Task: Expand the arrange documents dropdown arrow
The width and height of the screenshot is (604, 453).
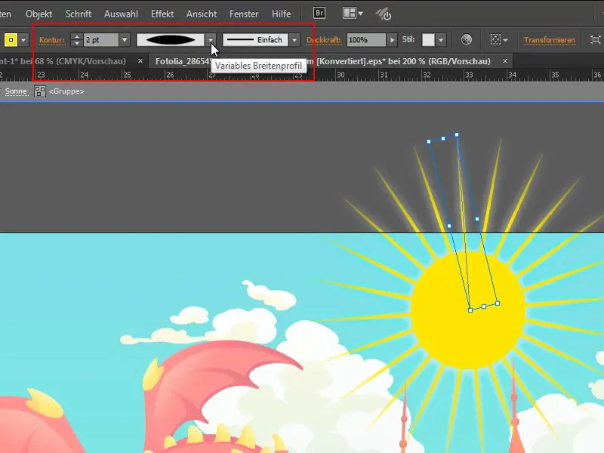Action: pyautogui.click(x=361, y=14)
